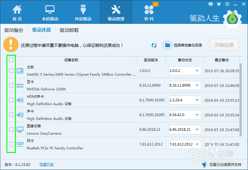The image size is (248, 170).
Task: Open 软件 clover icon
Action: click(149, 10)
